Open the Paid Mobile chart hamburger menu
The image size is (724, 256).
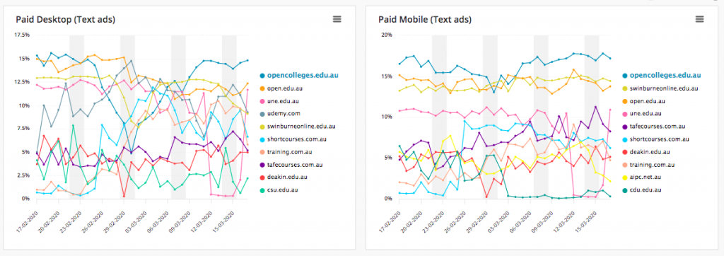(699, 19)
